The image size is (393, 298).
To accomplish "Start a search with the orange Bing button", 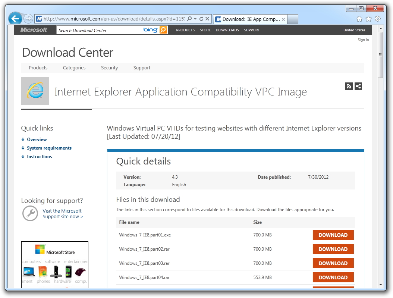I will [163, 30].
